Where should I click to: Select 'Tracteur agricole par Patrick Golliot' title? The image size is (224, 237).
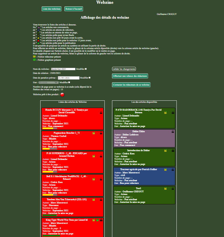(x=139, y=170)
